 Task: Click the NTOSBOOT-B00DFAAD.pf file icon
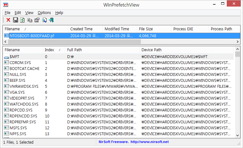pyautogui.click(x=7, y=36)
